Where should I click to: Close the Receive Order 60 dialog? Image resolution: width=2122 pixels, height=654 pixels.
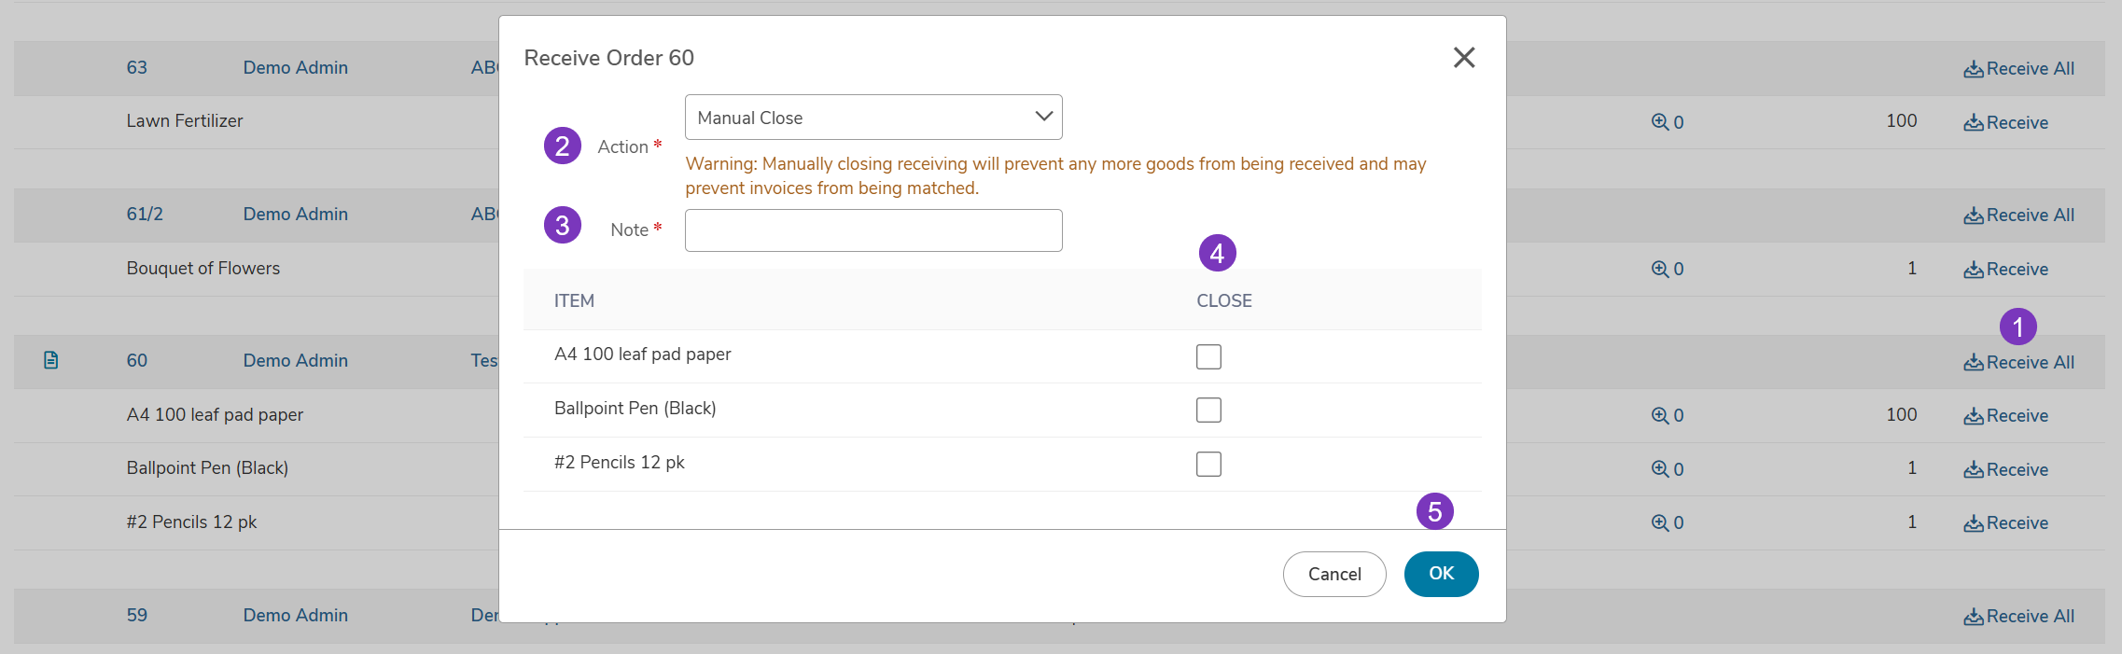click(x=1464, y=58)
